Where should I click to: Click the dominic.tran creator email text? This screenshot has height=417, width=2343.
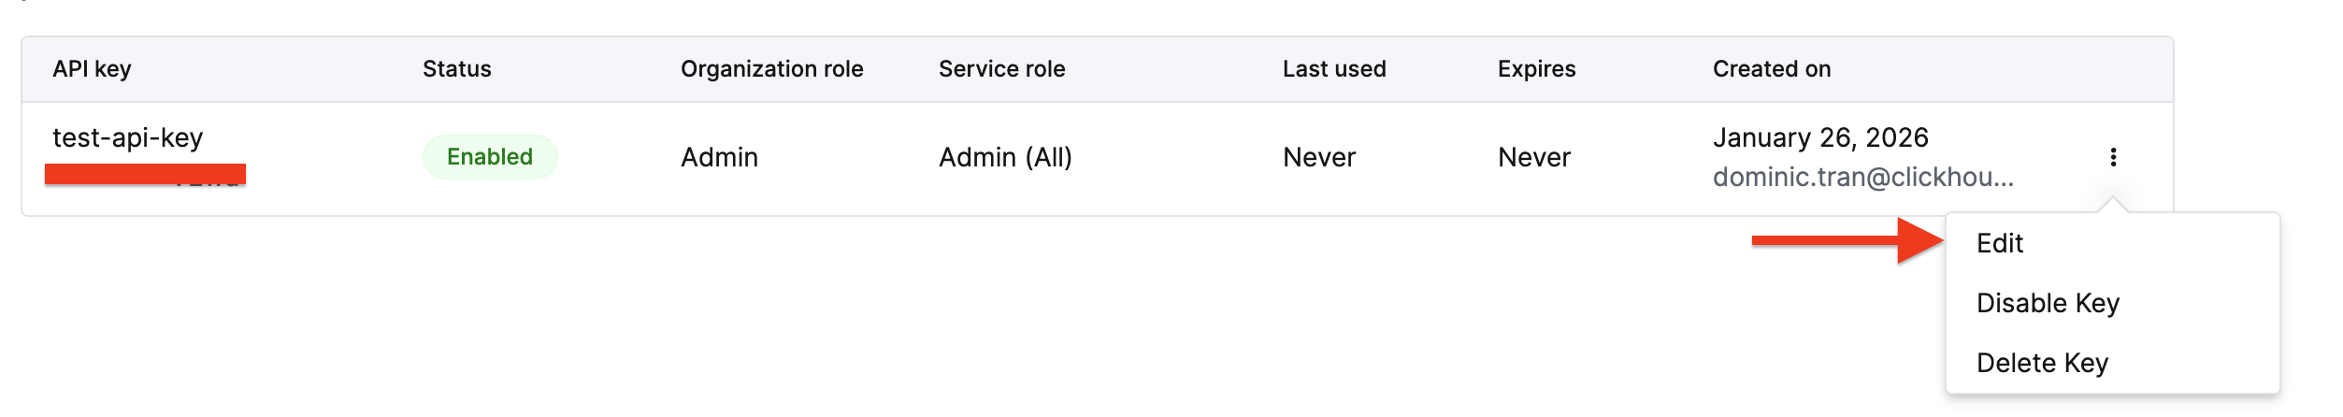(1862, 177)
